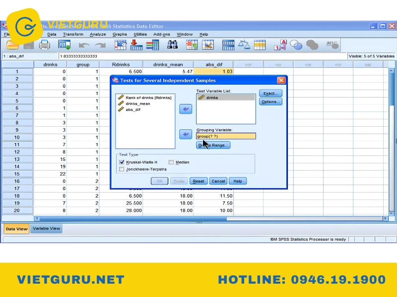The height and width of the screenshot is (297, 397).
Task: Click the Reset button in dialog
Action: (x=198, y=181)
